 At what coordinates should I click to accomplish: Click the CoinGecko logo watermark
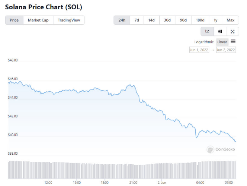pyautogui.click(x=221, y=149)
